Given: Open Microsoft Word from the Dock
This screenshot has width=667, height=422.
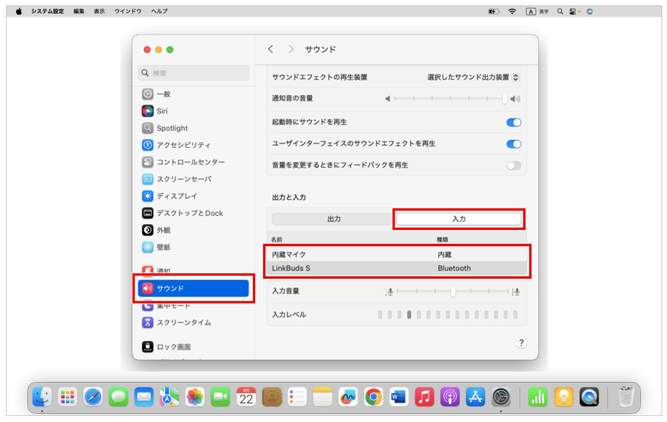Looking at the screenshot, I should 399,397.
